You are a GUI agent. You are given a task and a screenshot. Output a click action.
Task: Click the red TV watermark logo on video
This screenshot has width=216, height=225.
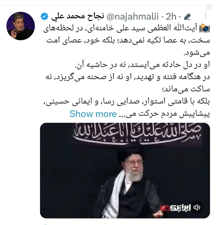(x=165, y=208)
